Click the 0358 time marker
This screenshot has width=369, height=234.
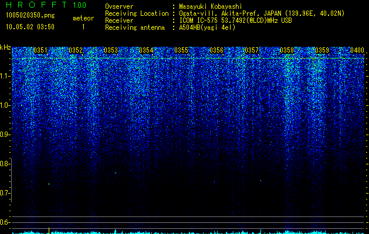coord(287,50)
